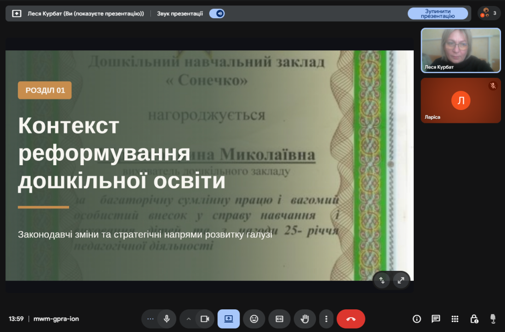Open audio settings via the three-dot microphone button
The width and height of the screenshot is (505, 332).
coord(150,319)
